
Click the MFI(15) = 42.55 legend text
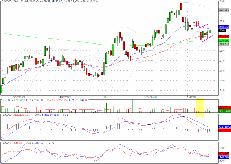click(44, 143)
